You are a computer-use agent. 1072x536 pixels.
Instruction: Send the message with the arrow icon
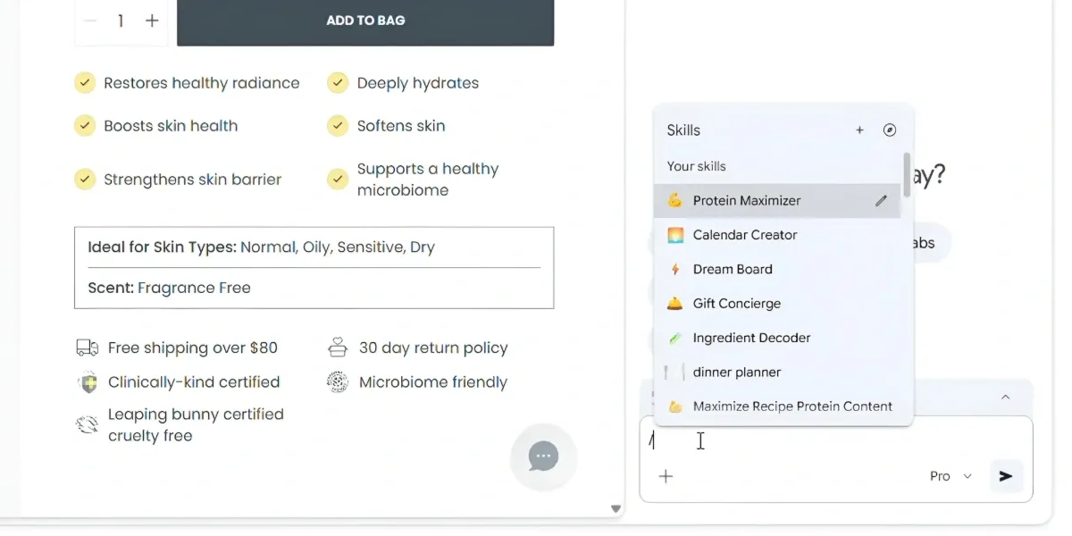point(1007,476)
